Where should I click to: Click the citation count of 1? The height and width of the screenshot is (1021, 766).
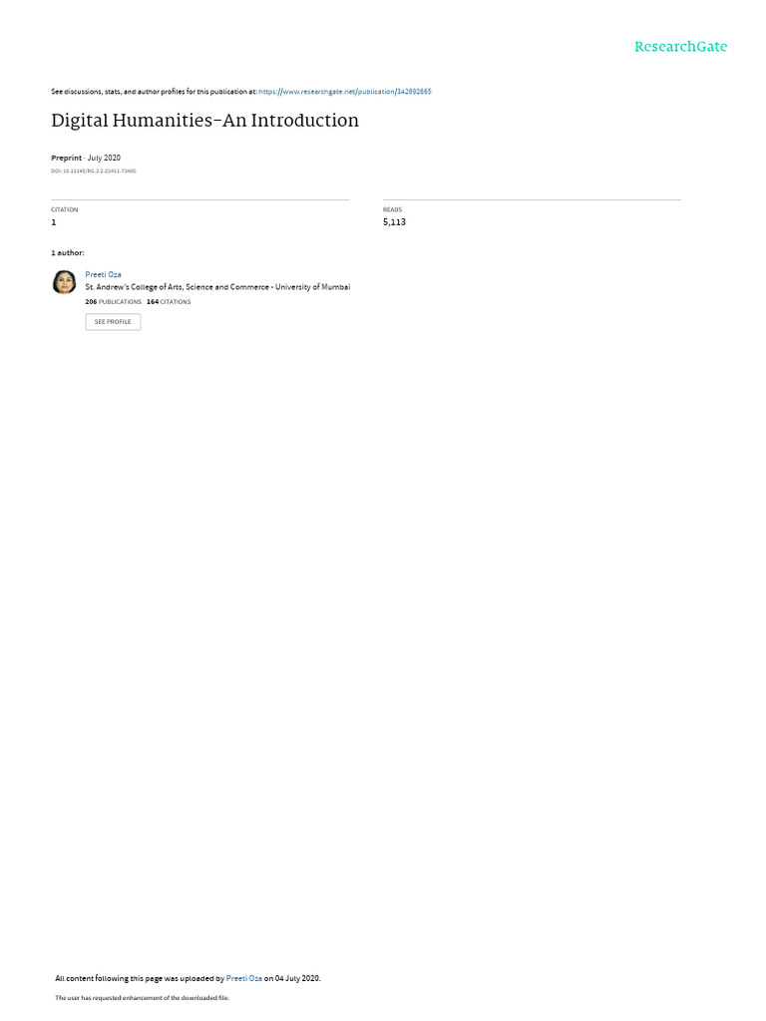pos(54,222)
